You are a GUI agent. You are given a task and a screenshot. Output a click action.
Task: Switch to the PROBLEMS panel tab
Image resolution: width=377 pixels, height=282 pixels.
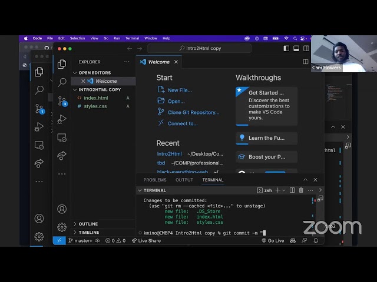[x=155, y=180]
